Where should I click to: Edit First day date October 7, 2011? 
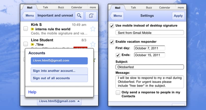(x=150, y=48)
